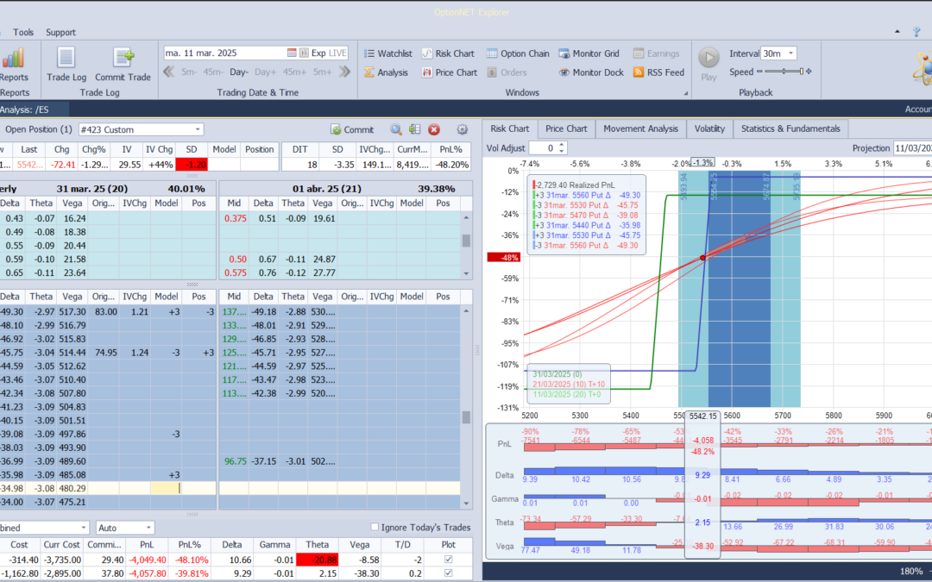Select the Risk Chart tab
Screen dimensions: 932x582
[509, 128]
